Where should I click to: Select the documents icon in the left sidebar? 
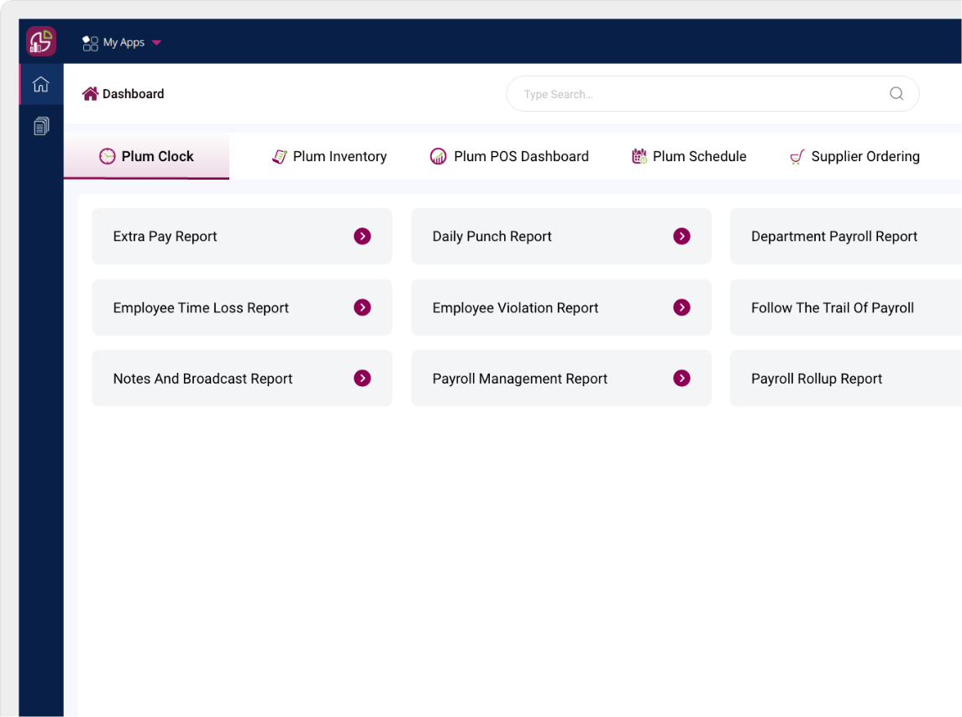coord(40,125)
